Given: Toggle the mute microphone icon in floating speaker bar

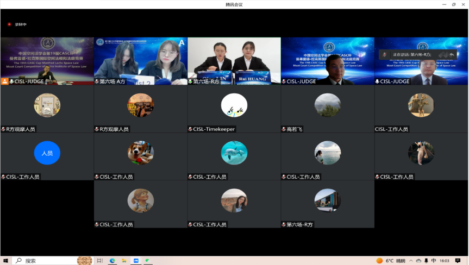Looking at the screenshot, I should coord(384,55).
